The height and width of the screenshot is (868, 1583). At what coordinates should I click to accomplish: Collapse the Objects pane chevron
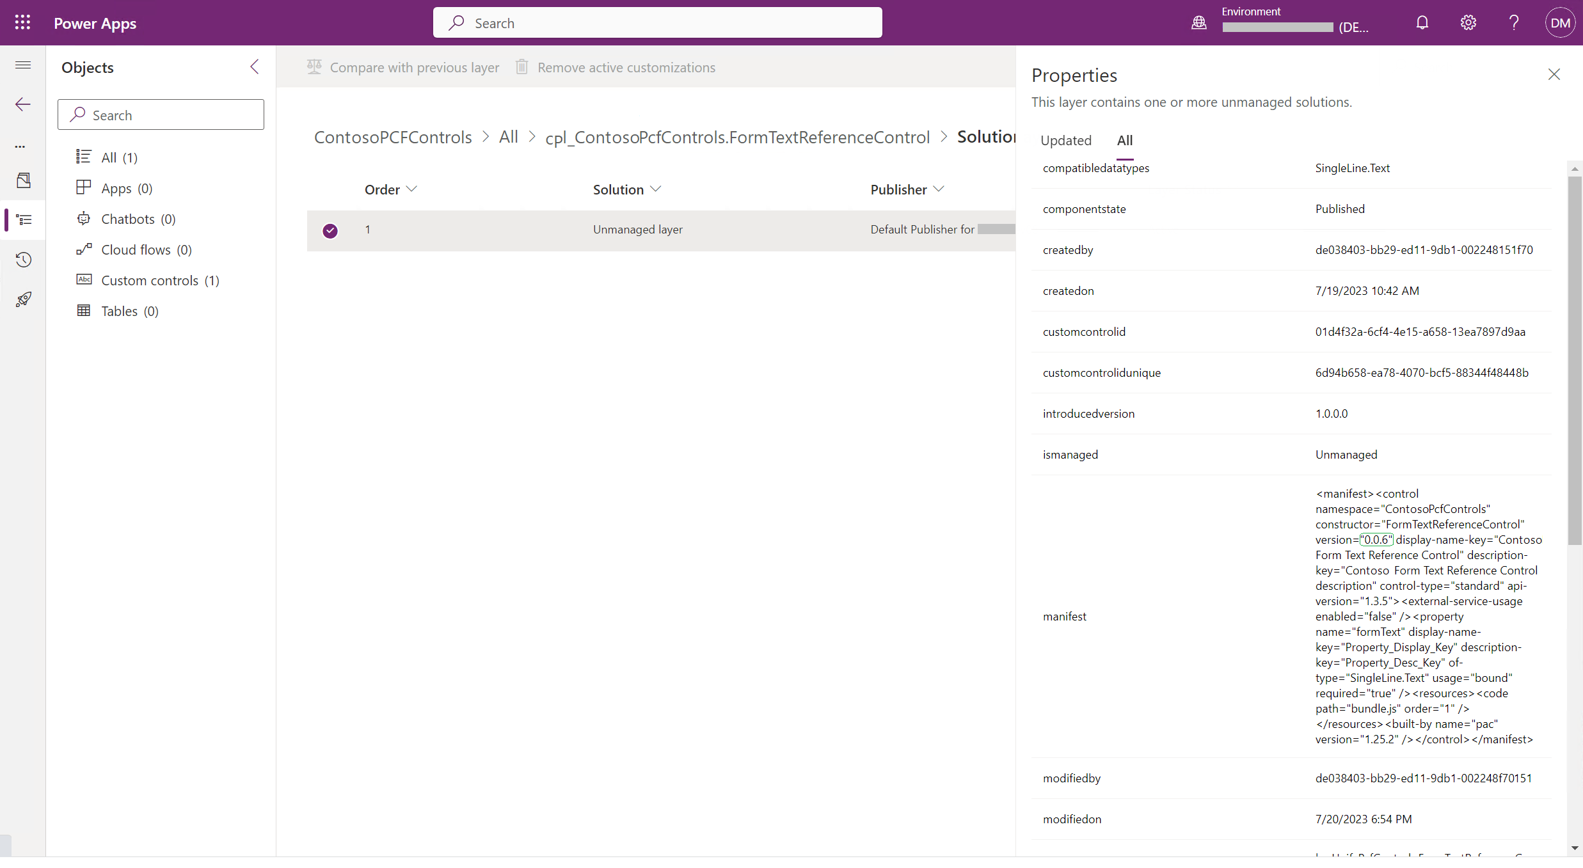tap(255, 67)
